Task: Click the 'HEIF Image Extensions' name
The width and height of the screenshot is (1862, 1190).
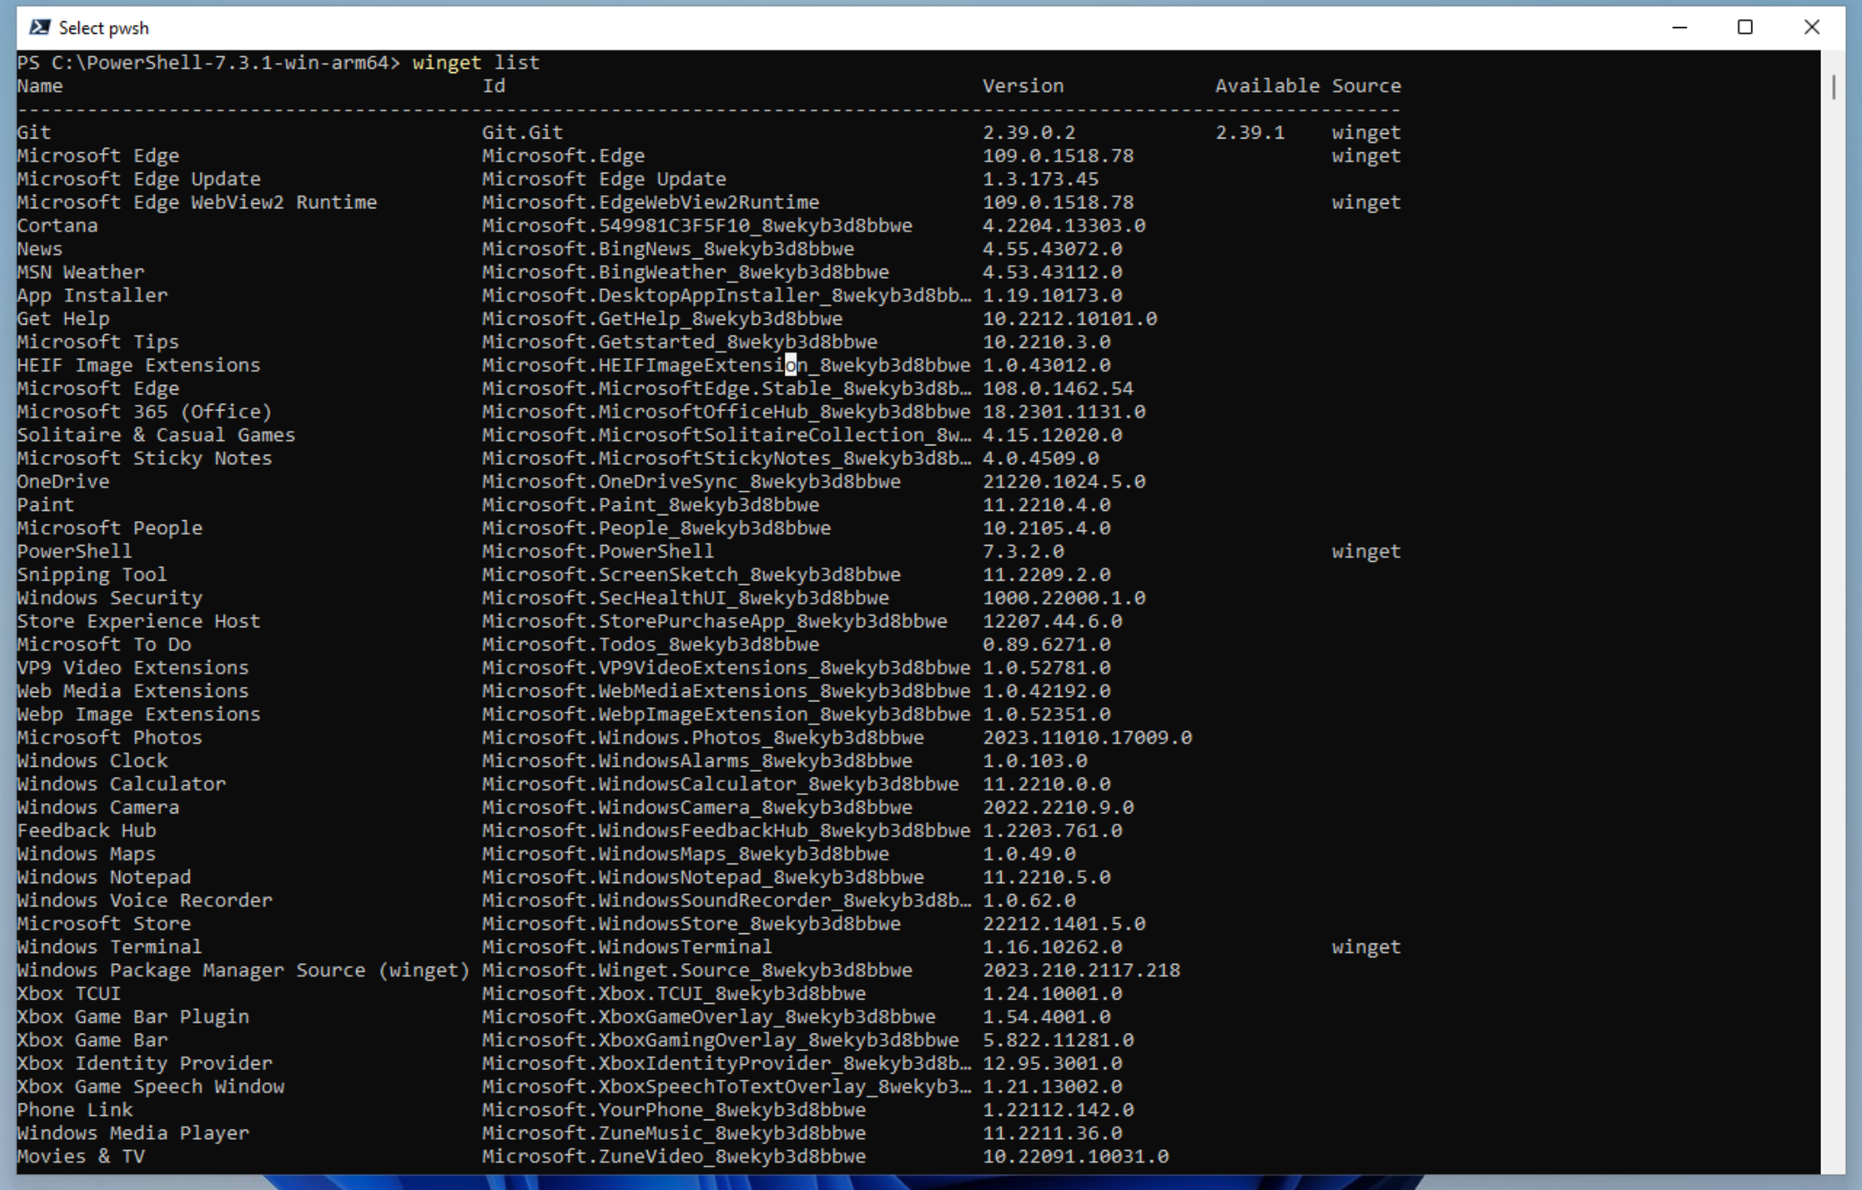Action: (x=139, y=365)
